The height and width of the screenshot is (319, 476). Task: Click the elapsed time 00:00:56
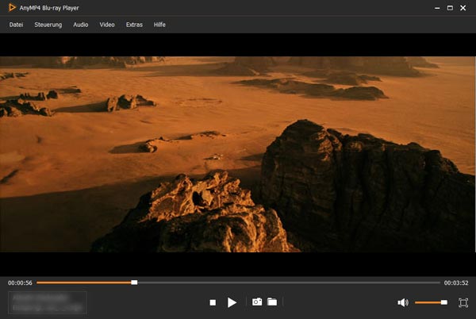[20, 282]
